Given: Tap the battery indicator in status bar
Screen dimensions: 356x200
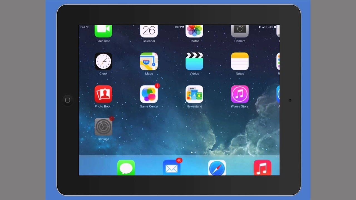Looking at the screenshot, I should point(275,27).
